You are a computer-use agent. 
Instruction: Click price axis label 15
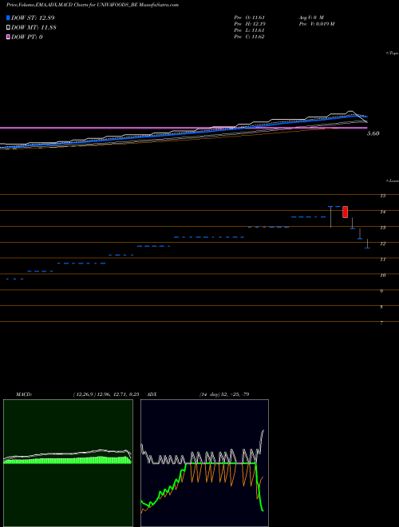point(382,196)
